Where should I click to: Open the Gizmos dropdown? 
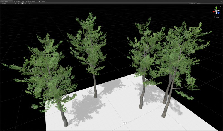tap(192, 3)
